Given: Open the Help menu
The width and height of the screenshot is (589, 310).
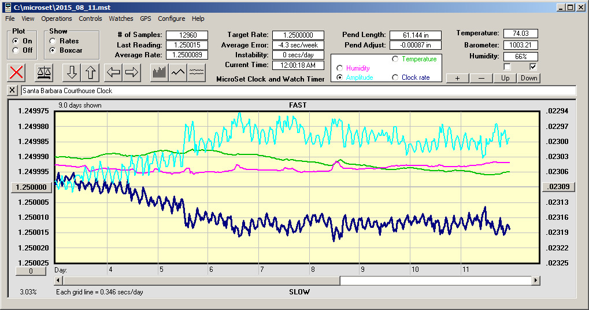Looking at the screenshot, I should 198,19.
